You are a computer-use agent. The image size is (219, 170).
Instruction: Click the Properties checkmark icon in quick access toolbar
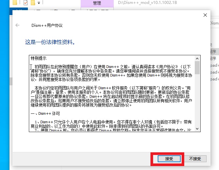[x=26, y=3]
